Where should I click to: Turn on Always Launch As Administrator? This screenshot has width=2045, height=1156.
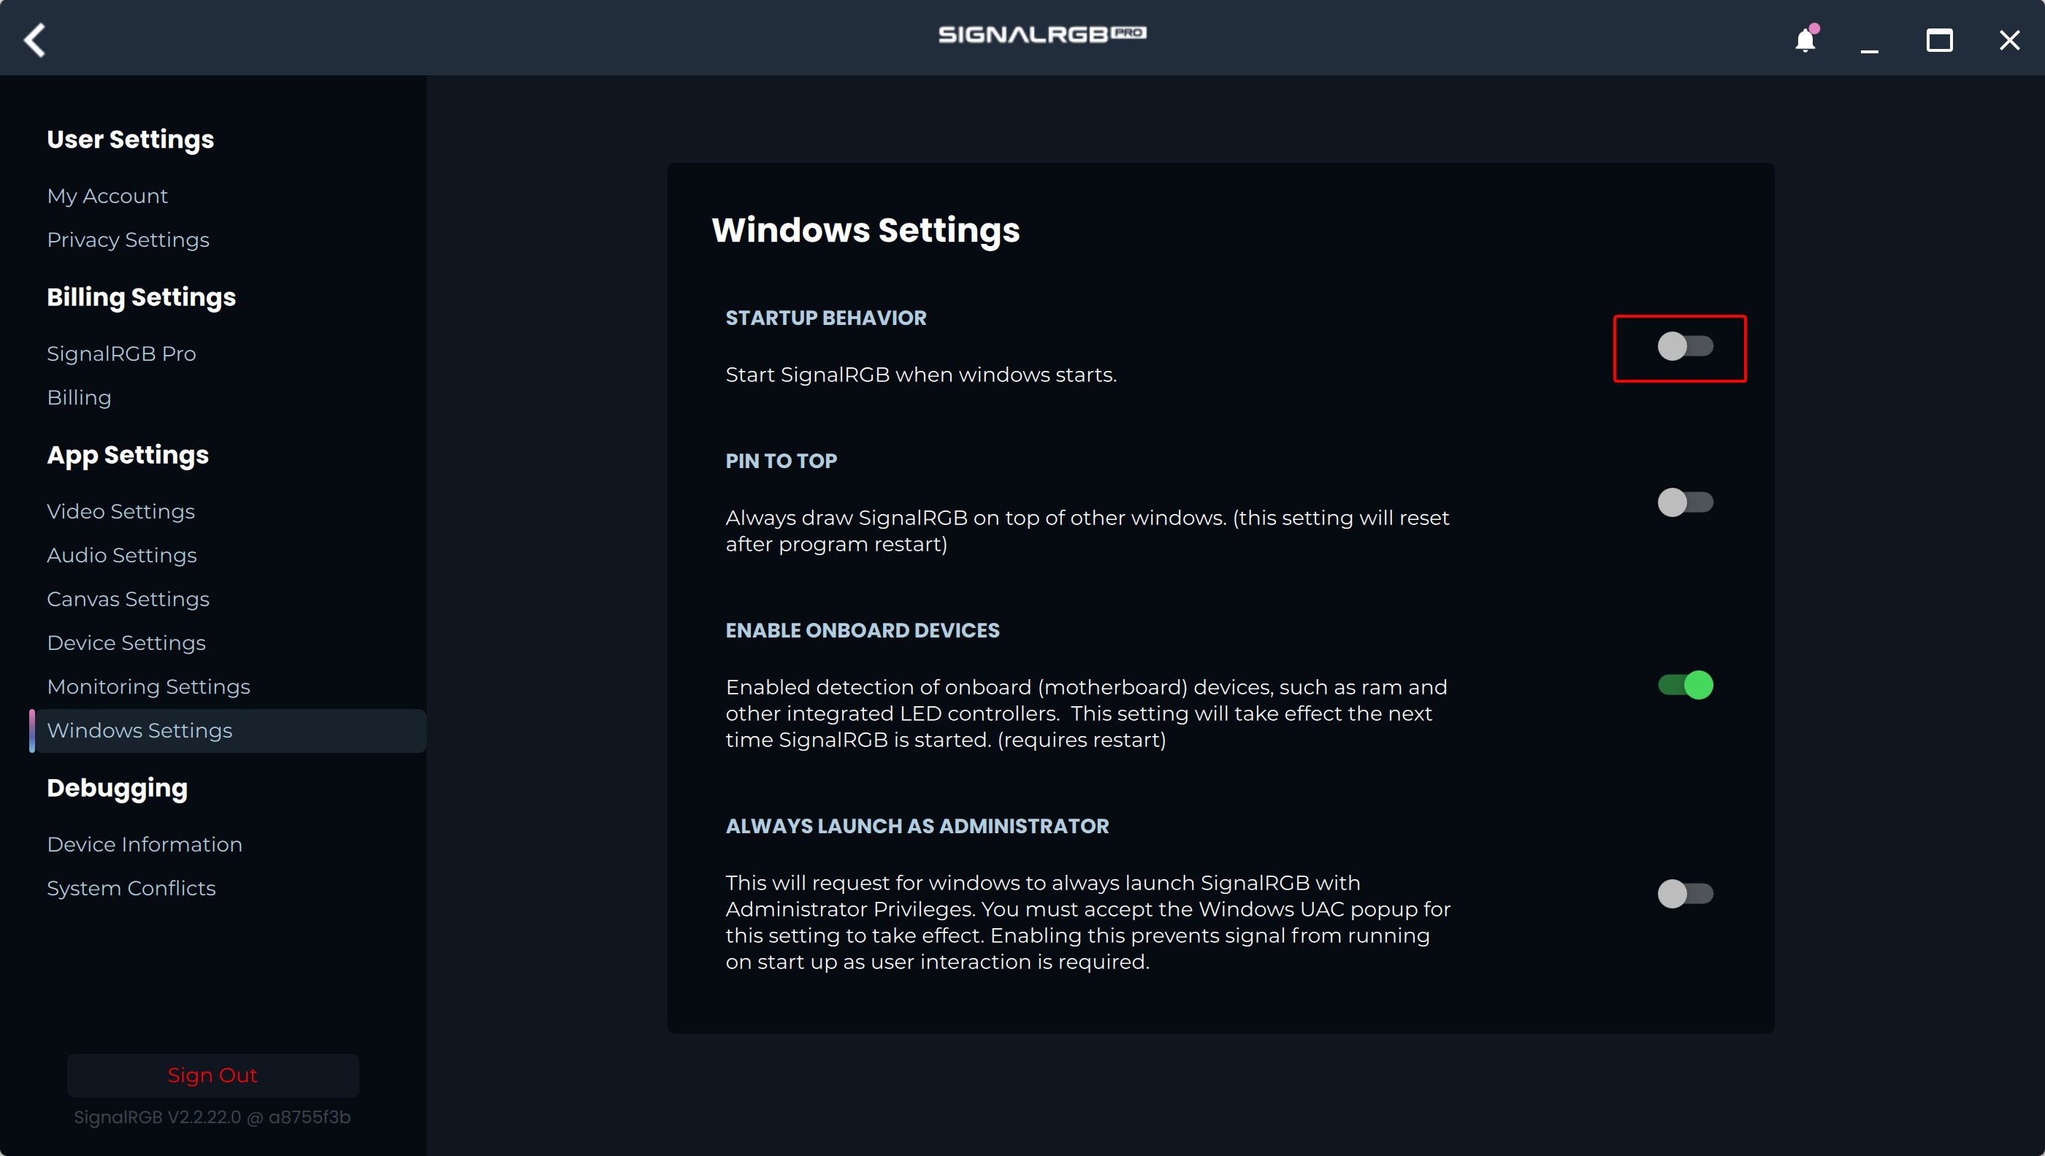point(1685,894)
